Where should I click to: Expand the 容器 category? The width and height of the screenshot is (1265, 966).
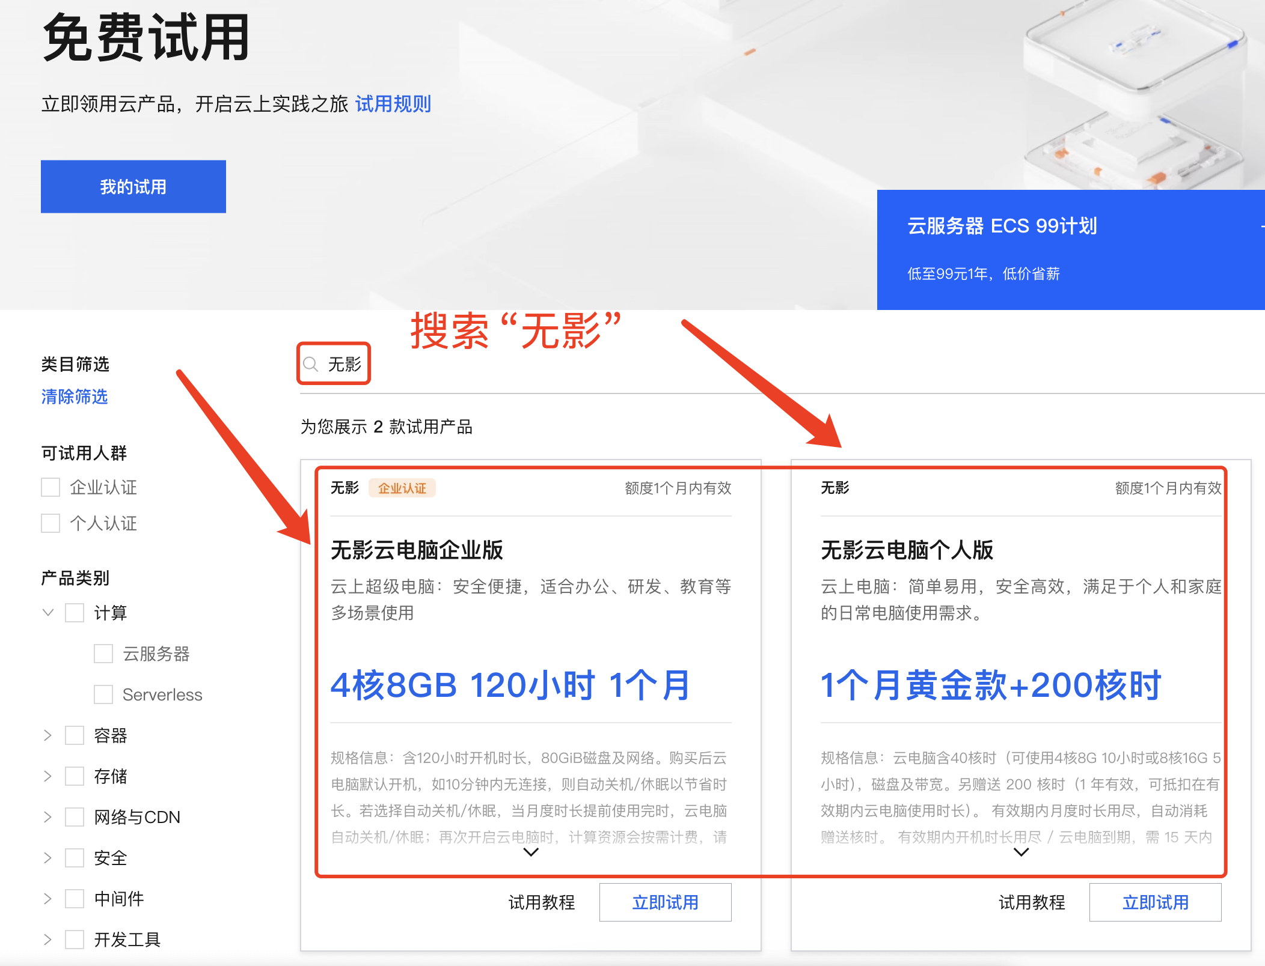48,735
